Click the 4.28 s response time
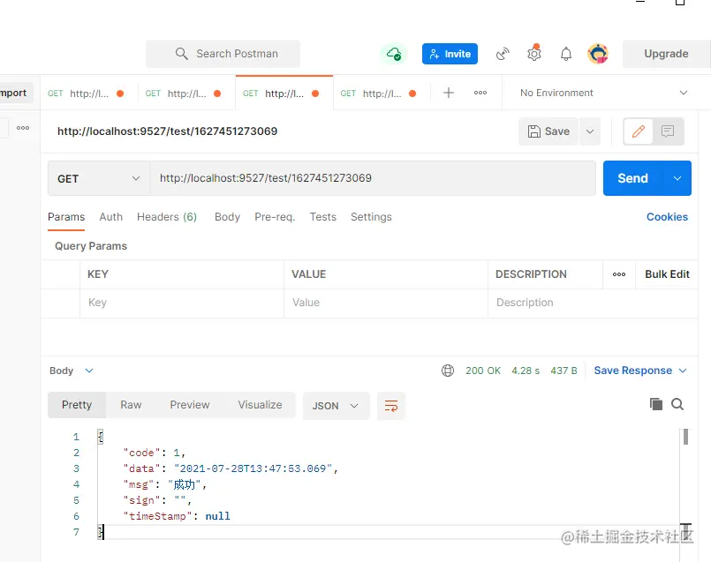 point(526,371)
